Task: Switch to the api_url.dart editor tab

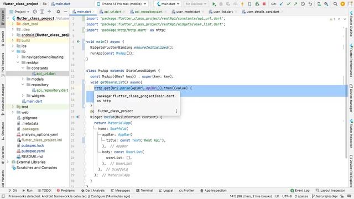Action: coord(112,12)
